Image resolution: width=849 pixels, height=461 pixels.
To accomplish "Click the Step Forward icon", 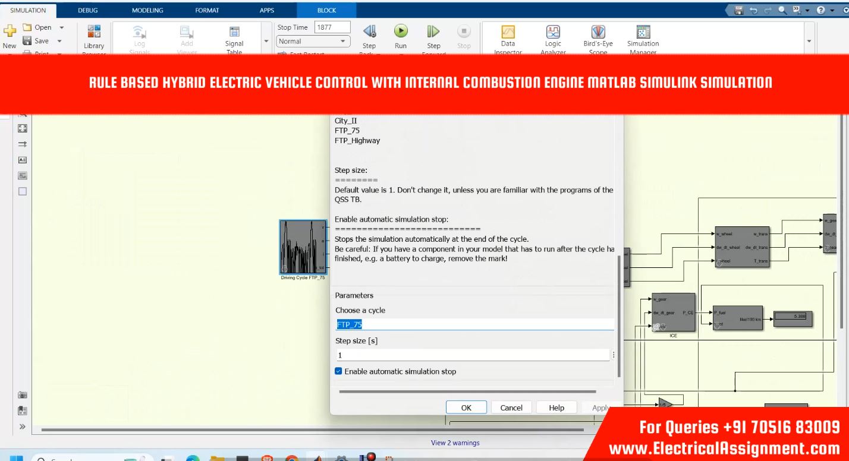I will 433,31.
